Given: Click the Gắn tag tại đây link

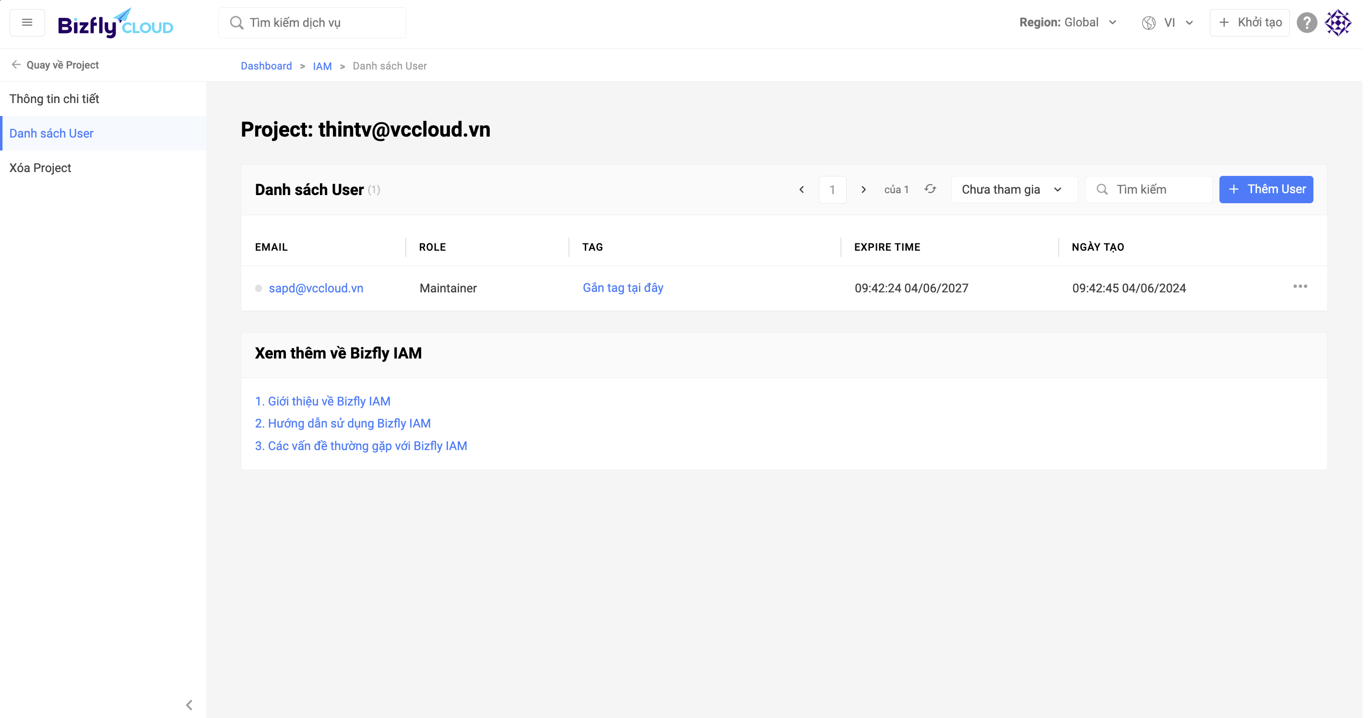Looking at the screenshot, I should (623, 288).
